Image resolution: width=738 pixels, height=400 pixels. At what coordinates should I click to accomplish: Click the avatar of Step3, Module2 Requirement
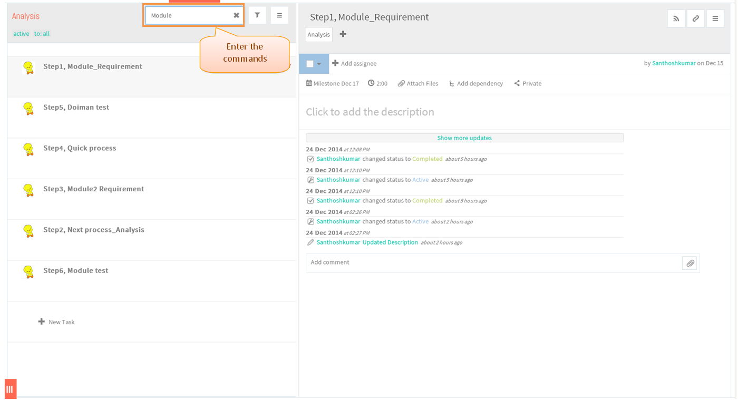pos(28,190)
